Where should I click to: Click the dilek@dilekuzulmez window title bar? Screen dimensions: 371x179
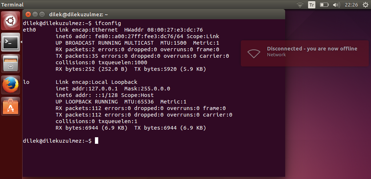pyautogui.click(x=154, y=14)
